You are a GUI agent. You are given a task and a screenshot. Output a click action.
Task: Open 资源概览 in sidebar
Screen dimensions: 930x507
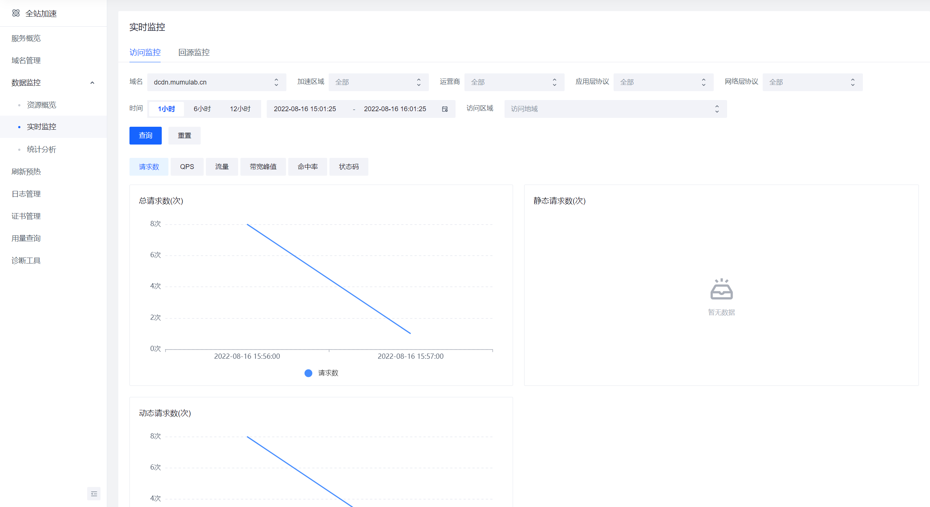(x=42, y=105)
